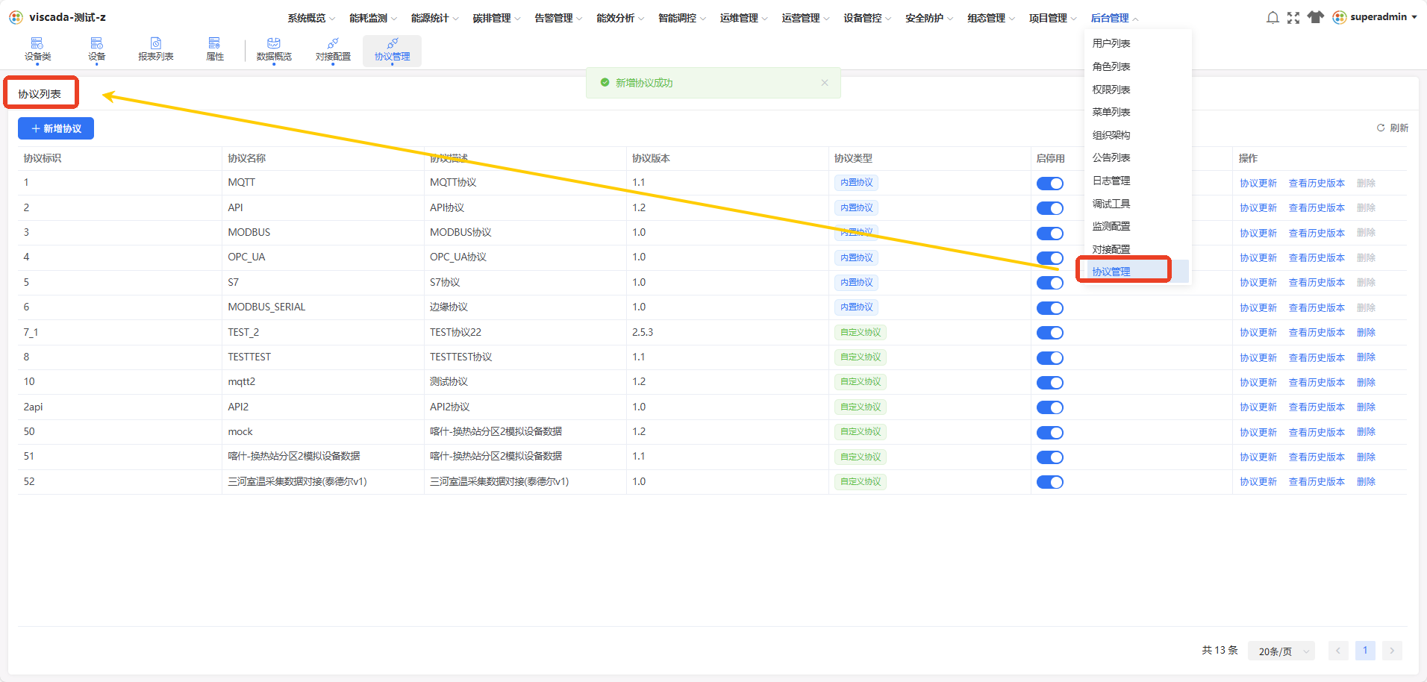Image resolution: width=1427 pixels, height=682 pixels.
Task: Toggle the TESTTEST protocol switch
Action: 1049,358
